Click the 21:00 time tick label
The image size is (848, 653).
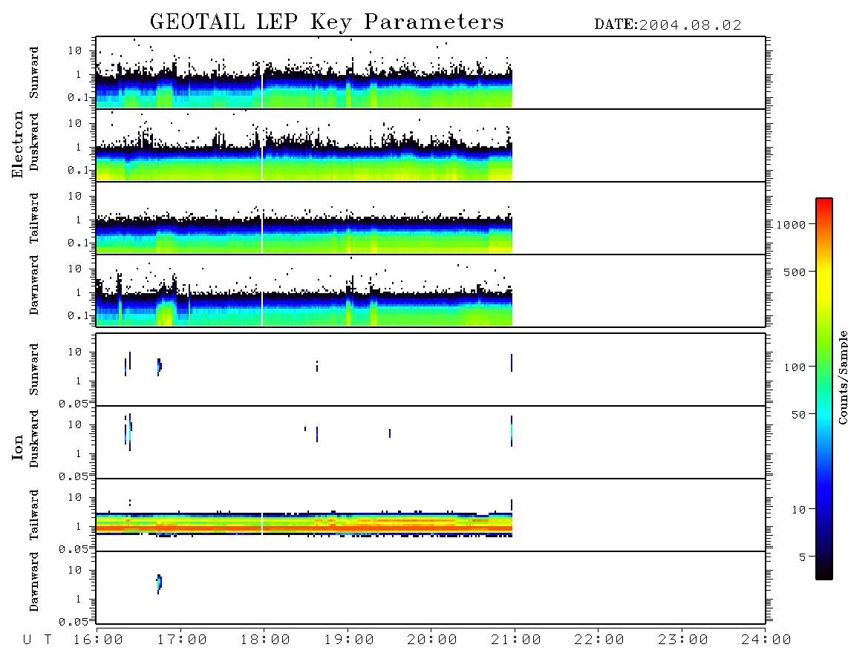517,640
